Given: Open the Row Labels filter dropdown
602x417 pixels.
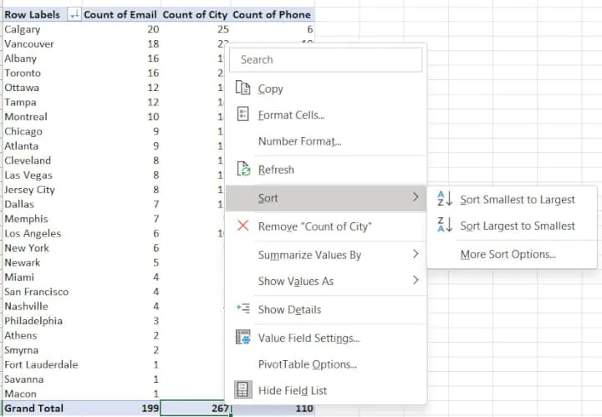Looking at the screenshot, I should click(x=74, y=14).
